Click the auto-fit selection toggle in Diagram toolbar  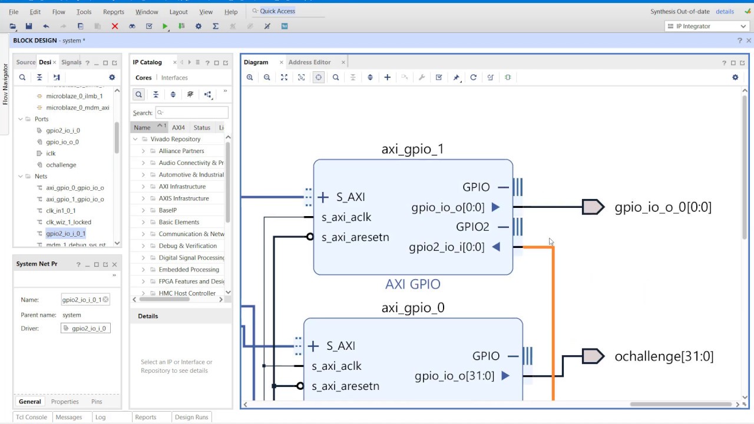click(x=318, y=77)
